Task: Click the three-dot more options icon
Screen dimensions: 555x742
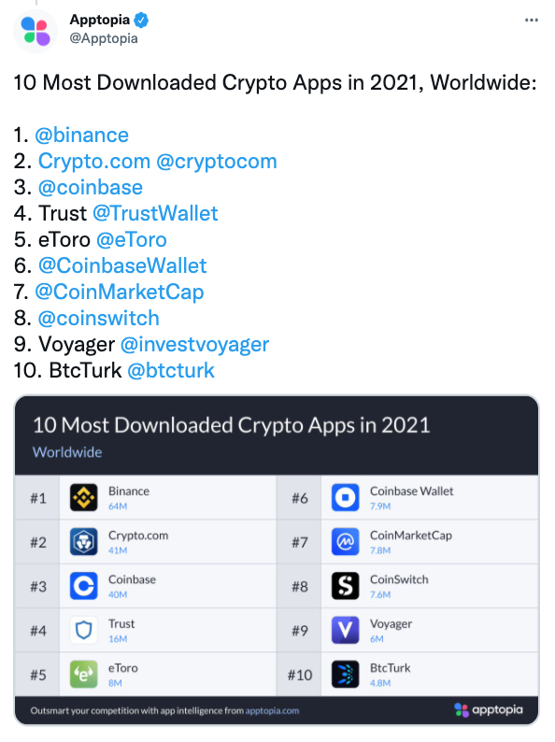Action: point(532,20)
